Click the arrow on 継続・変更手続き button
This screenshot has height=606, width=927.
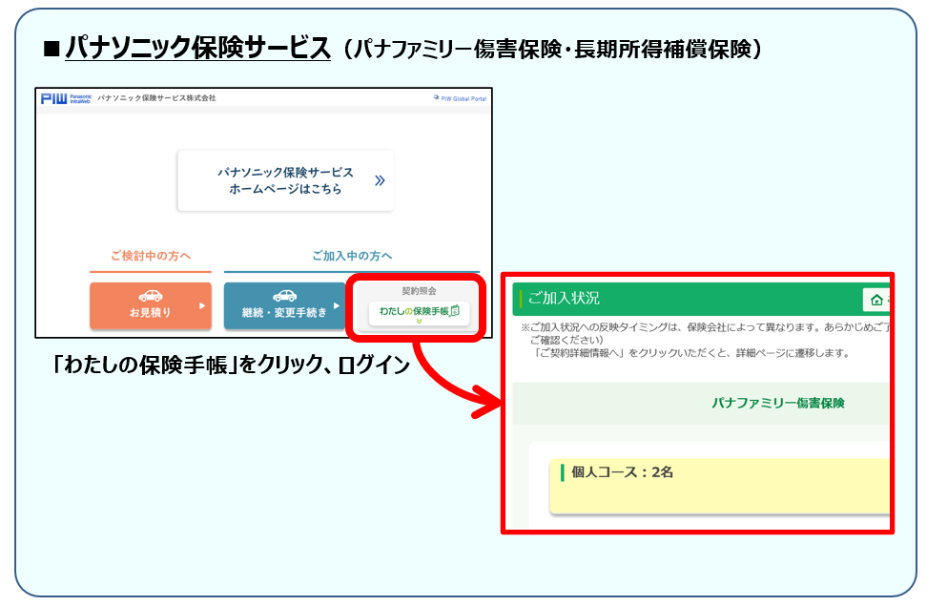click(337, 306)
